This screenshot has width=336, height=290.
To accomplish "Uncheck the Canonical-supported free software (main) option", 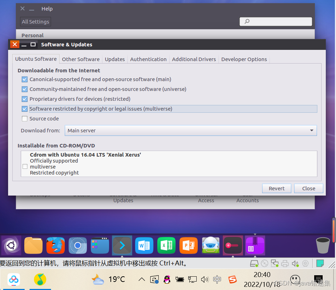I will (24, 79).
